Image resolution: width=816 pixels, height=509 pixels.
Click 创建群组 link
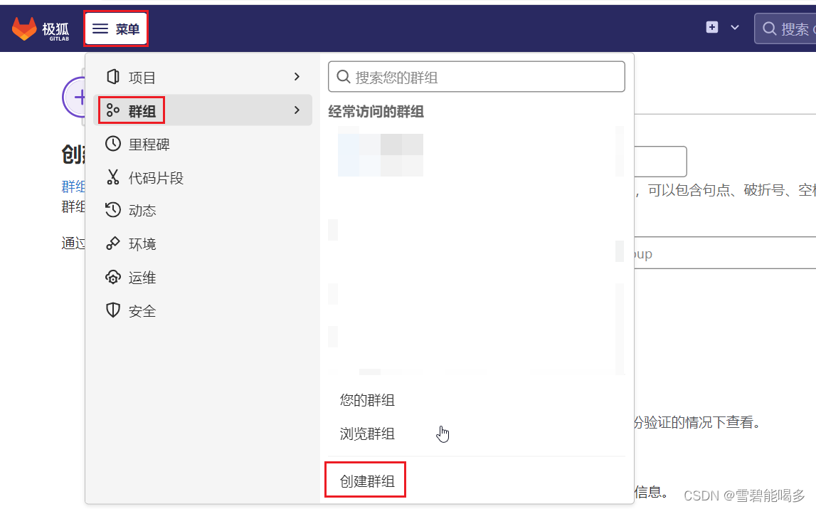tap(367, 481)
